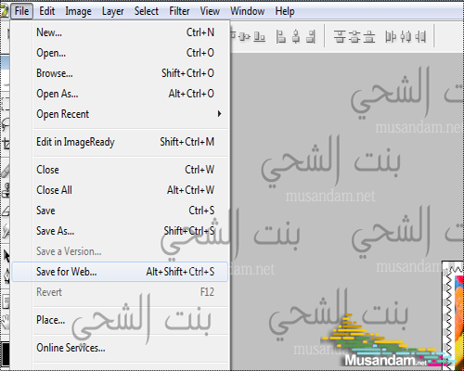The image size is (464, 371).
Task: Open the Filter menu
Action: click(179, 11)
